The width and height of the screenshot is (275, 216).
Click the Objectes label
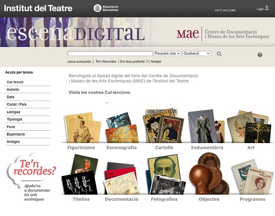(209, 199)
